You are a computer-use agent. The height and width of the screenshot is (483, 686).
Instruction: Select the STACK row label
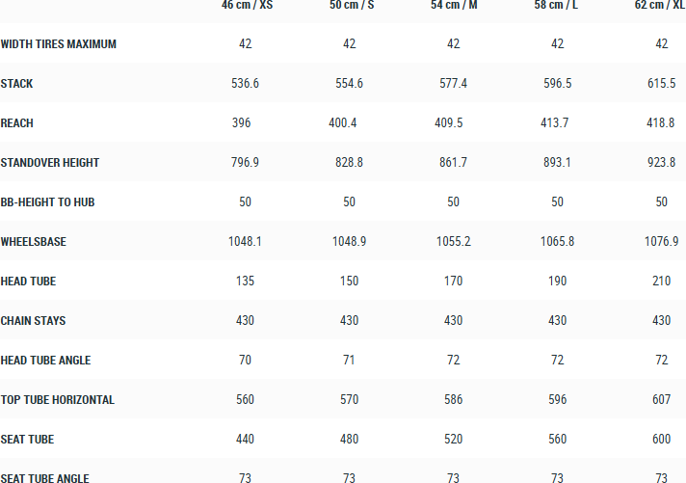click(x=16, y=84)
